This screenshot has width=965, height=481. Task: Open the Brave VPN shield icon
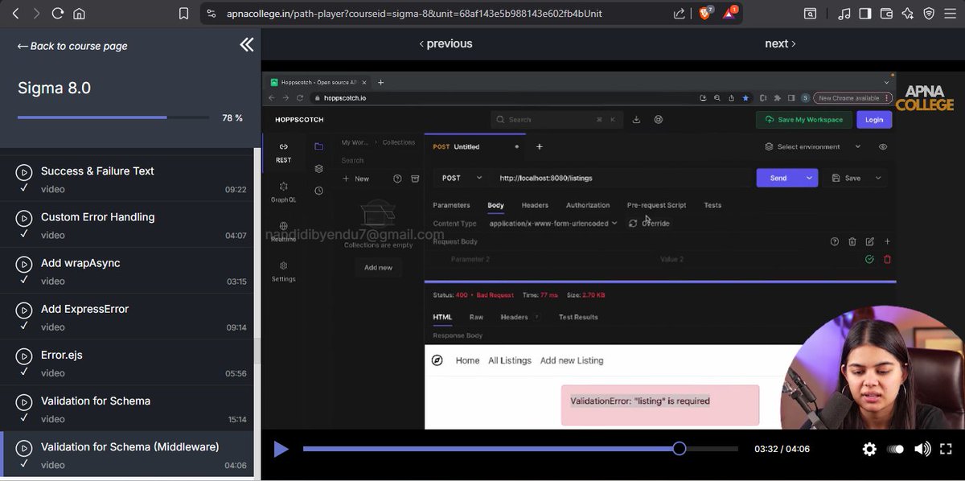tap(929, 14)
